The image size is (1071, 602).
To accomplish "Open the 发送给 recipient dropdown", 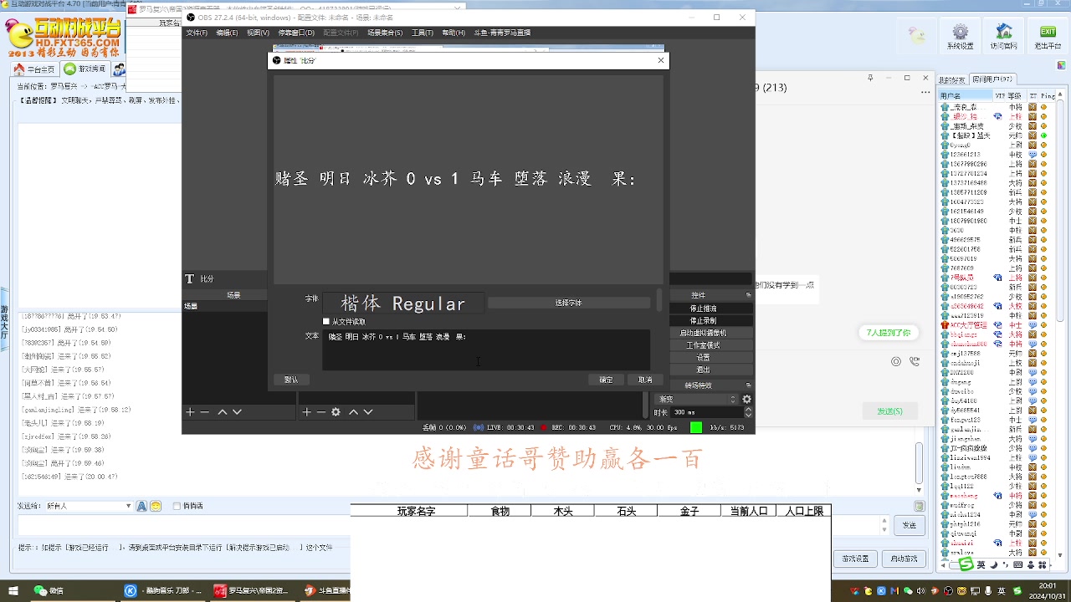I will point(90,506).
